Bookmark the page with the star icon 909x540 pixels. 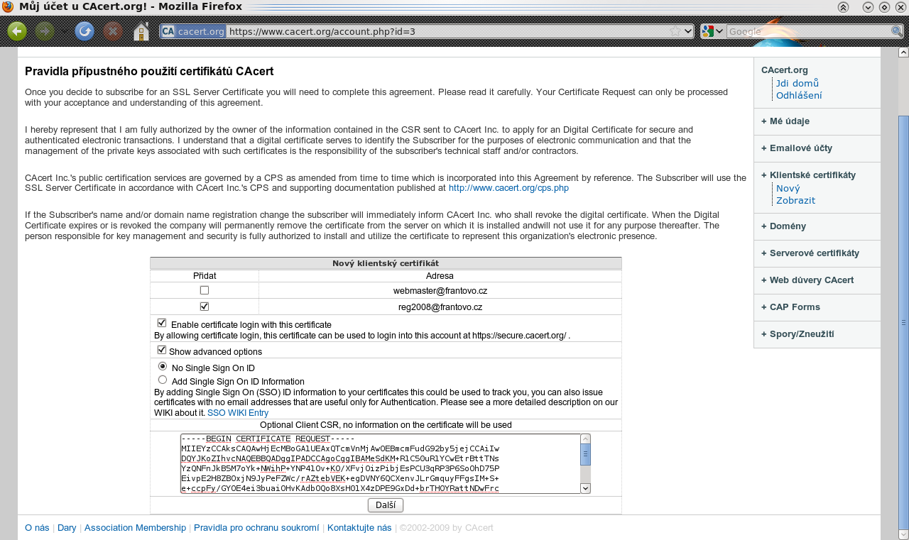(675, 31)
